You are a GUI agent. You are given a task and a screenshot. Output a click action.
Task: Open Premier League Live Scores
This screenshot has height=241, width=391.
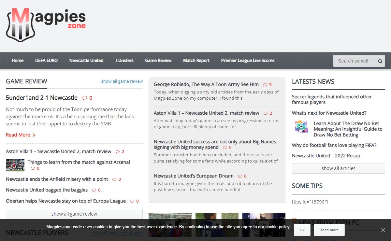tap(248, 61)
